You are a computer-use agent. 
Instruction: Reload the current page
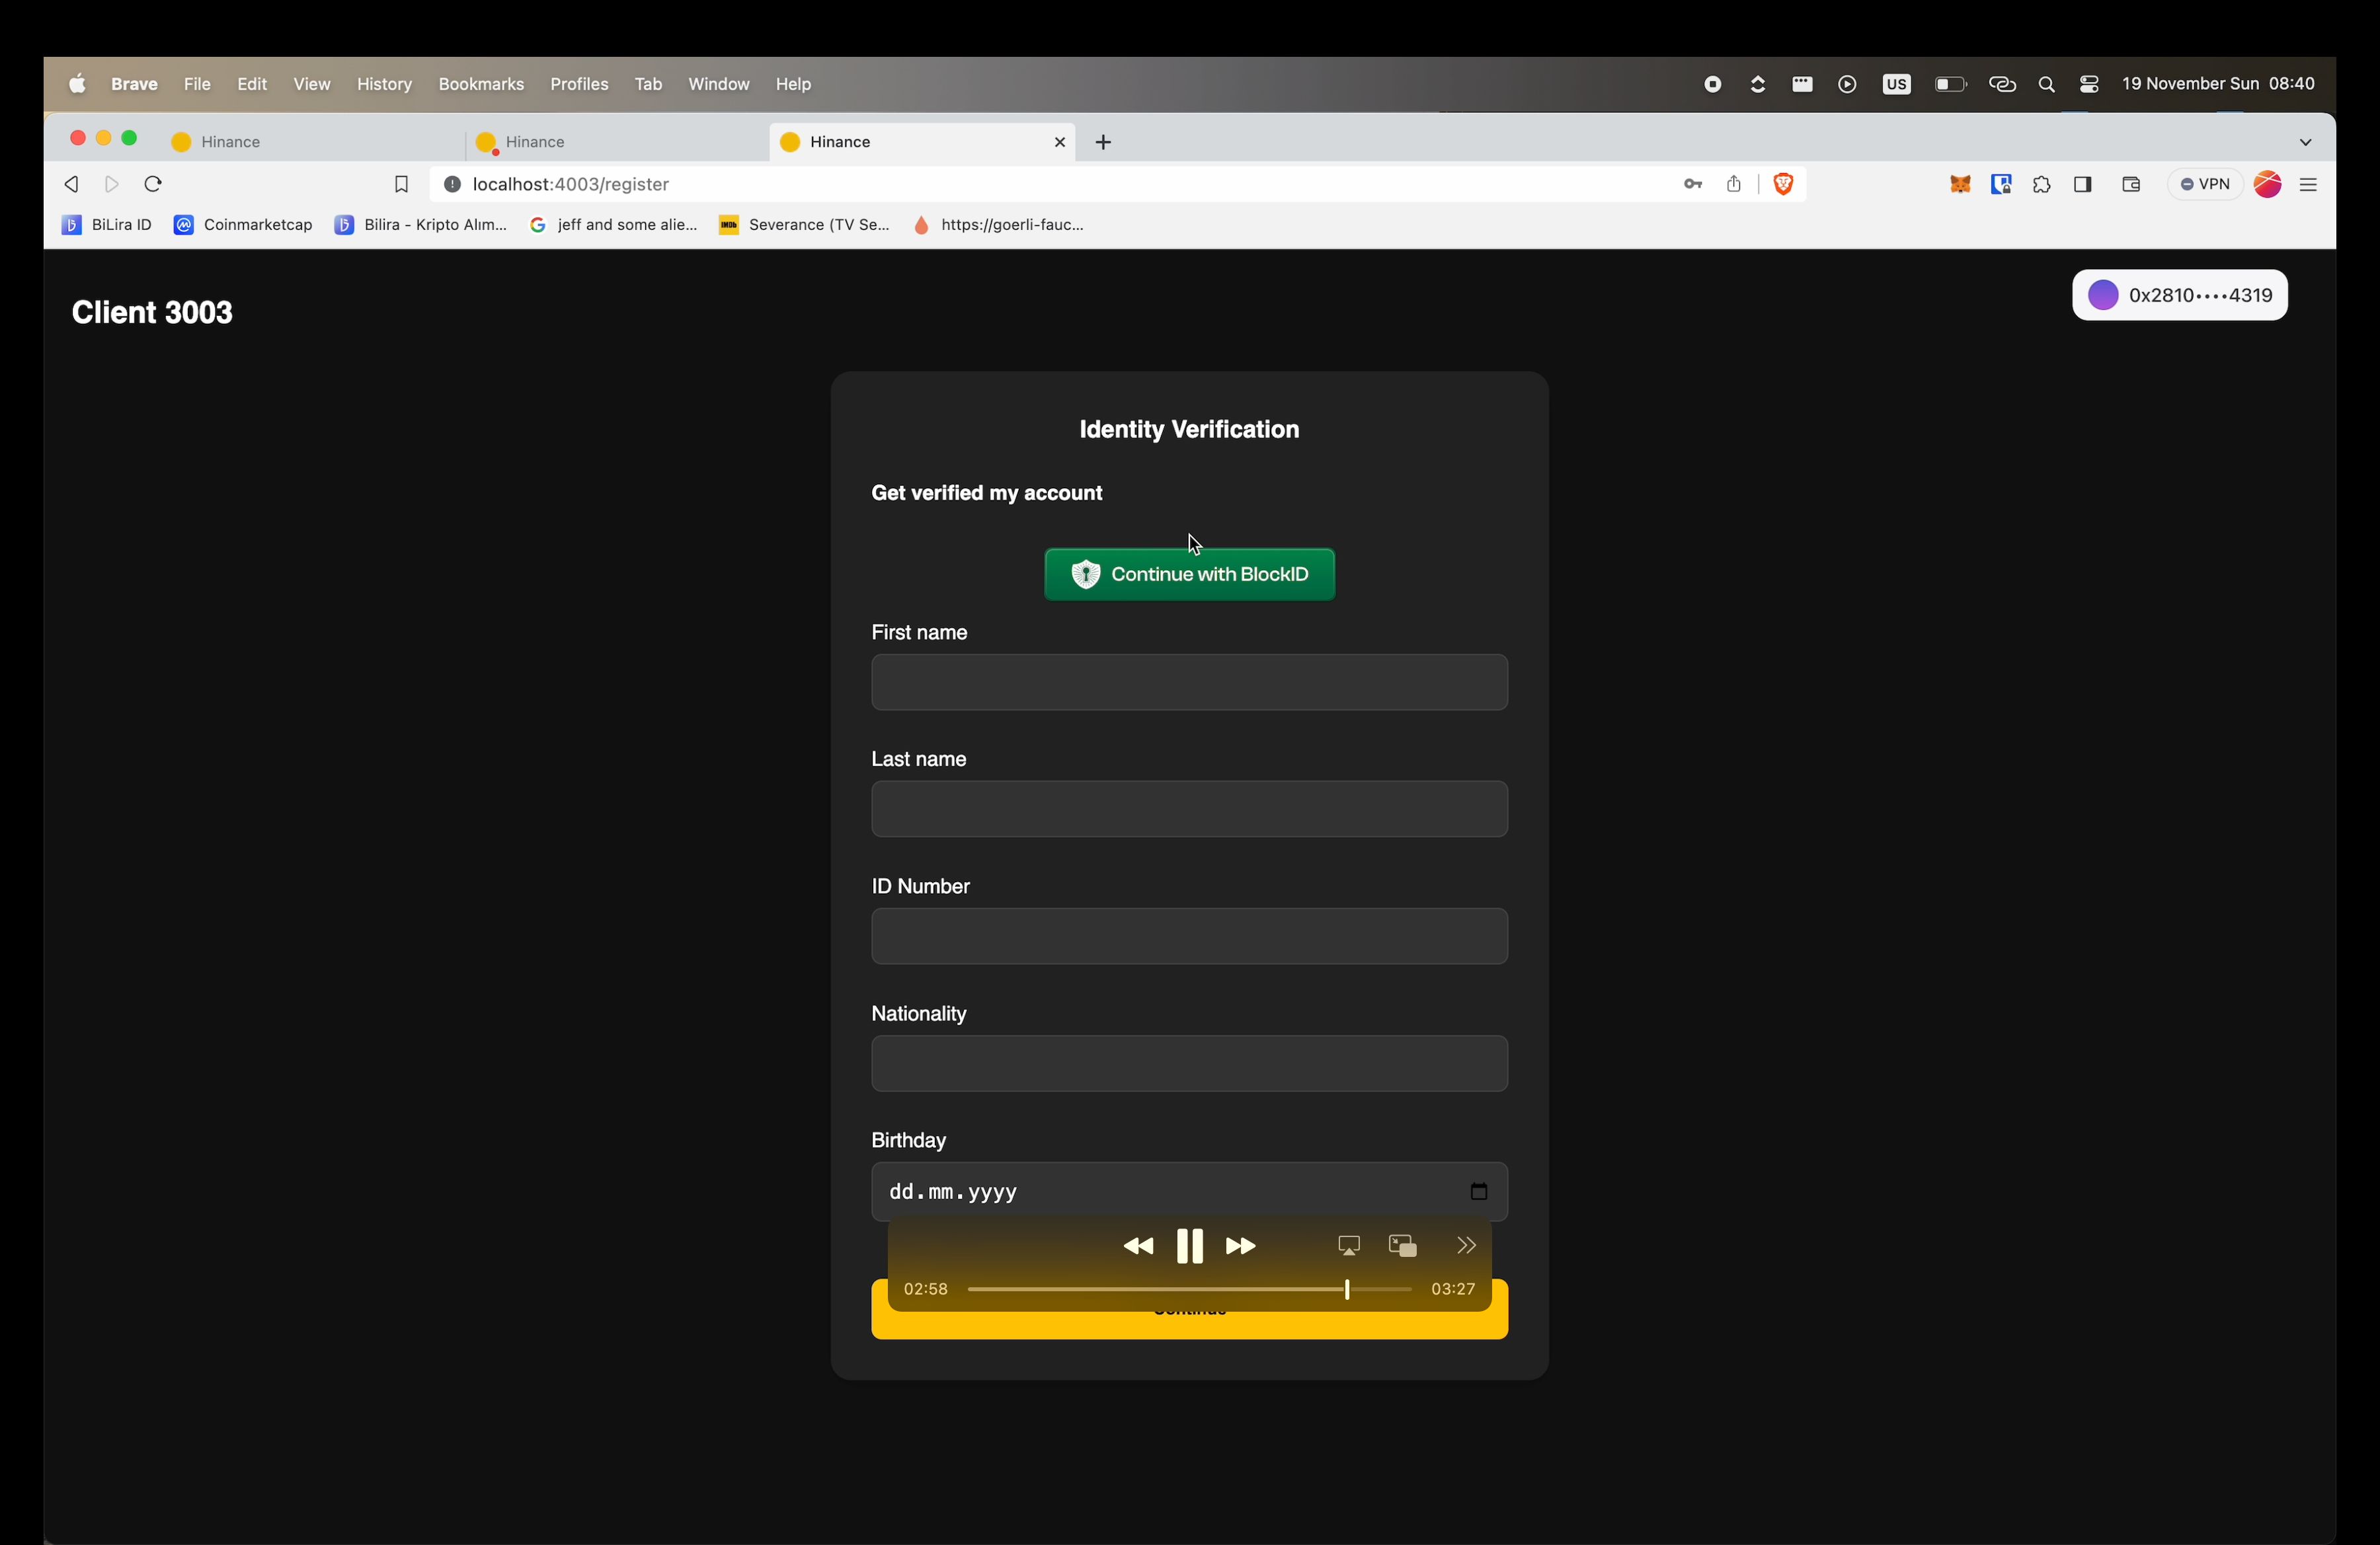(x=153, y=184)
